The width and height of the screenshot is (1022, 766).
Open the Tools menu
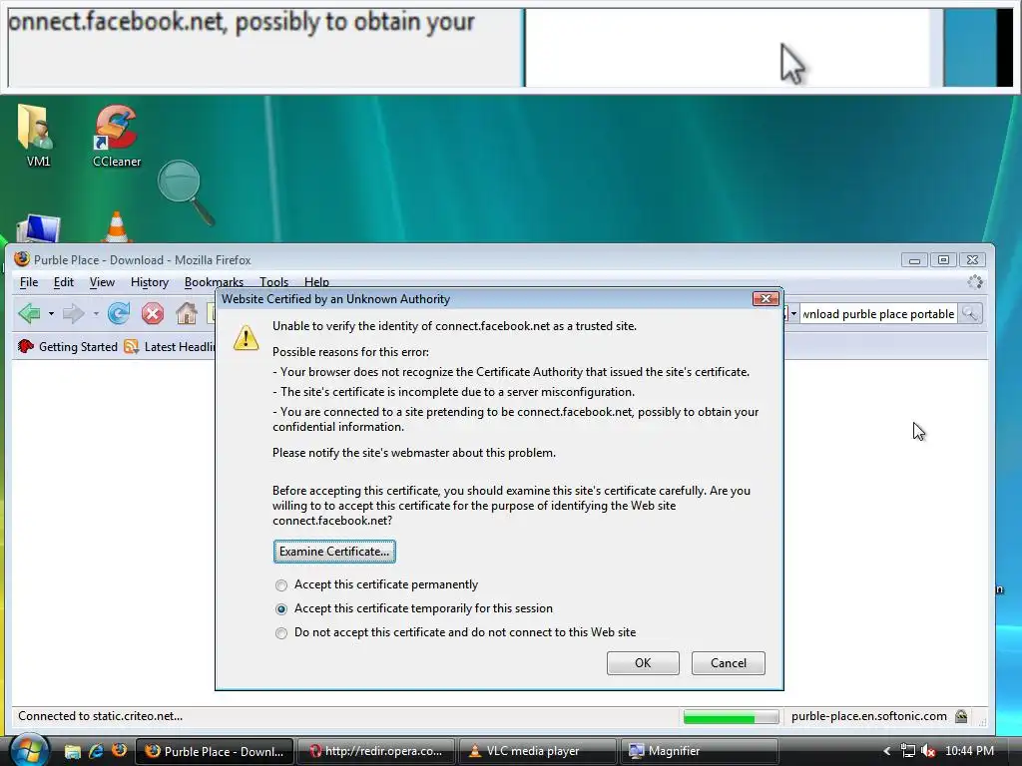273,281
